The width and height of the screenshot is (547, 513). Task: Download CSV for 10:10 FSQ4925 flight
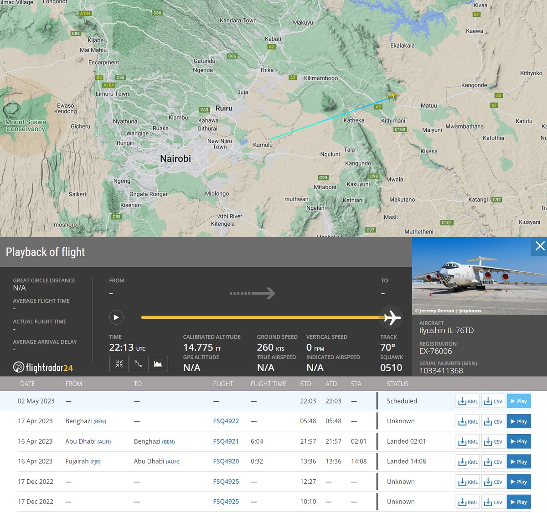click(493, 502)
